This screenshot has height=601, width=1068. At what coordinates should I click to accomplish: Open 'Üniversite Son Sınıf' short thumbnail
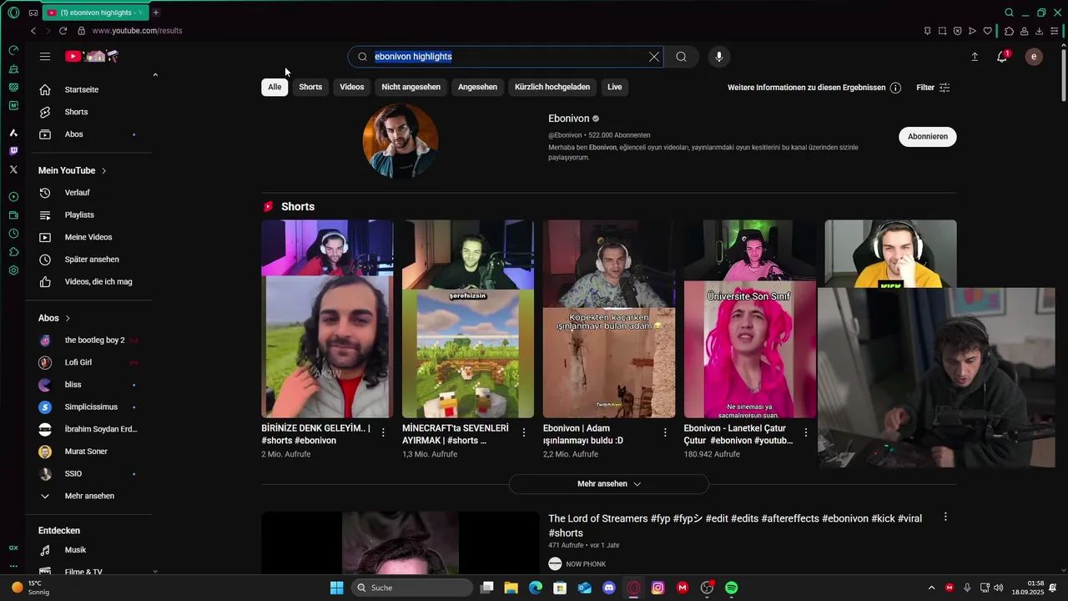[750, 319]
